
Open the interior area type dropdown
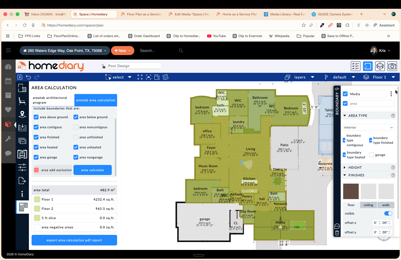pos(368,127)
